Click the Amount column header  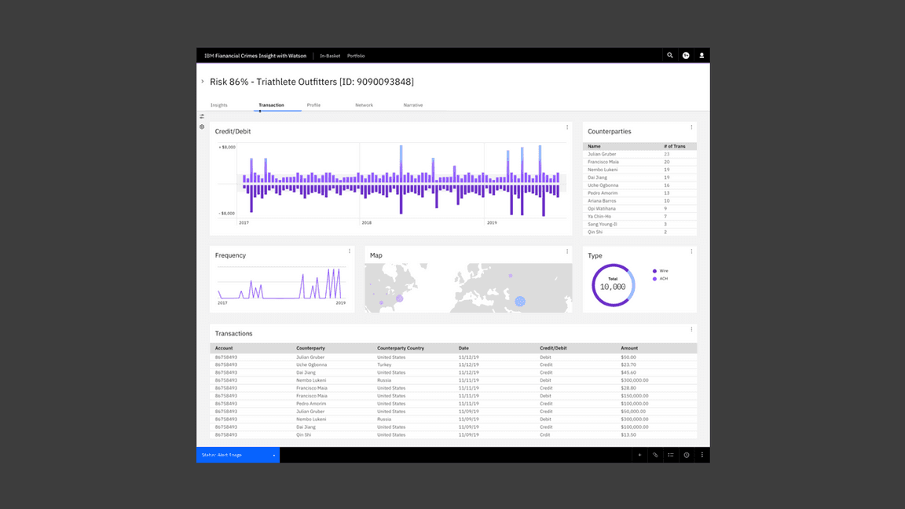629,348
